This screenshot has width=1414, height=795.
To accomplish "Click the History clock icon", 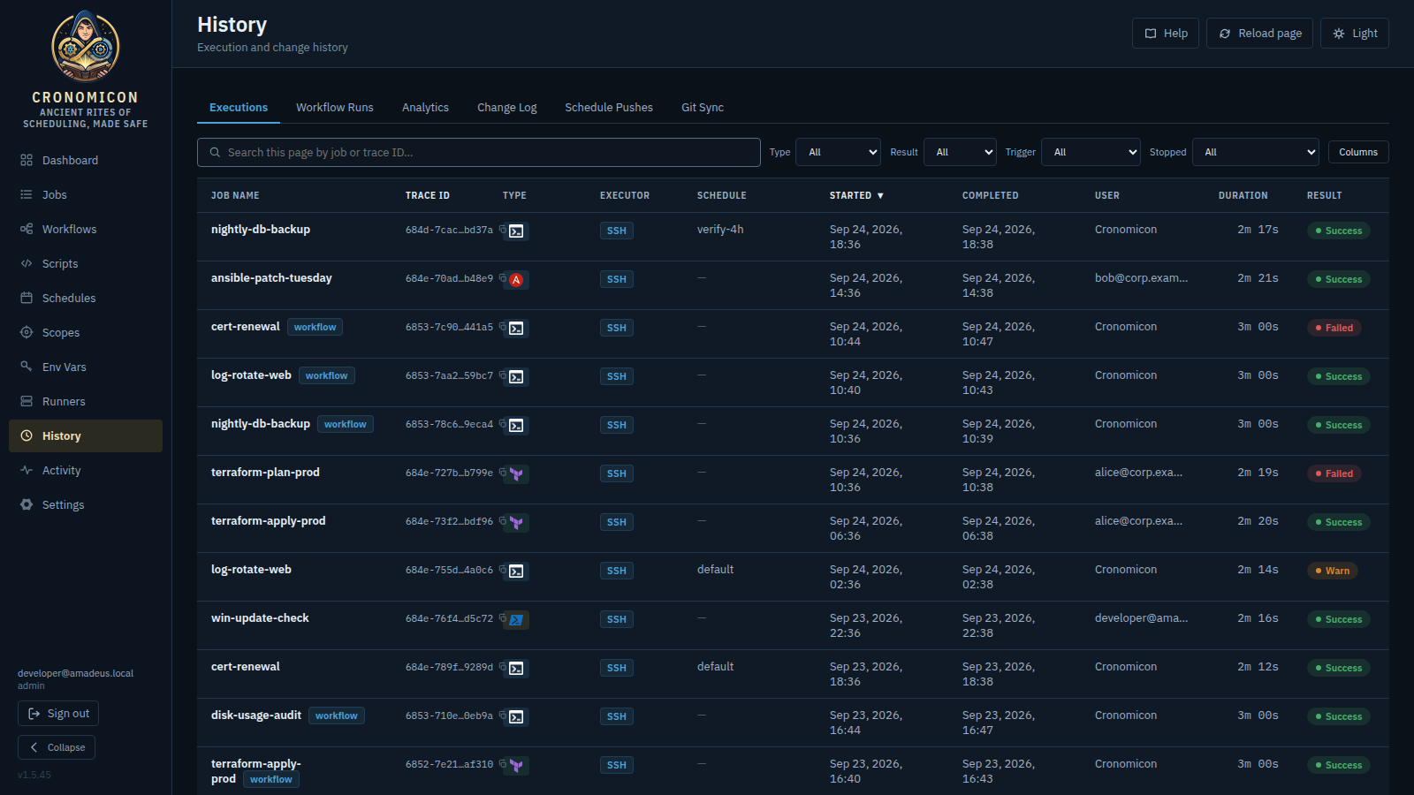I will [27, 435].
